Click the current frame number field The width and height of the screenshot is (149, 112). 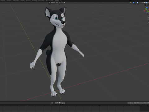[x=130, y=103]
